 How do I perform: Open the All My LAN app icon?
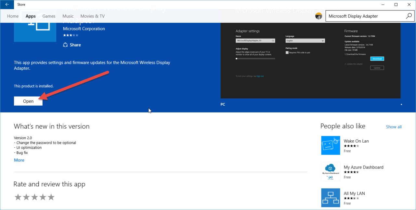click(331, 198)
